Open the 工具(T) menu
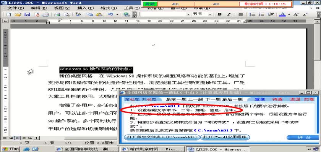The height and width of the screenshot is (152, 321). pos(132,8)
